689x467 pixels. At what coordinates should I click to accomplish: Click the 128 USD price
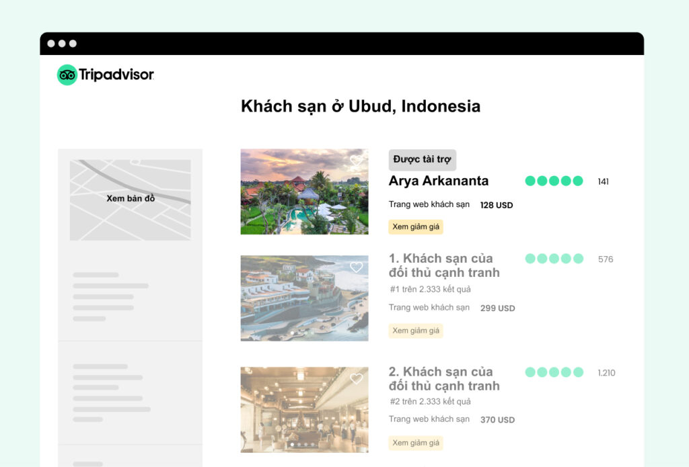(497, 206)
